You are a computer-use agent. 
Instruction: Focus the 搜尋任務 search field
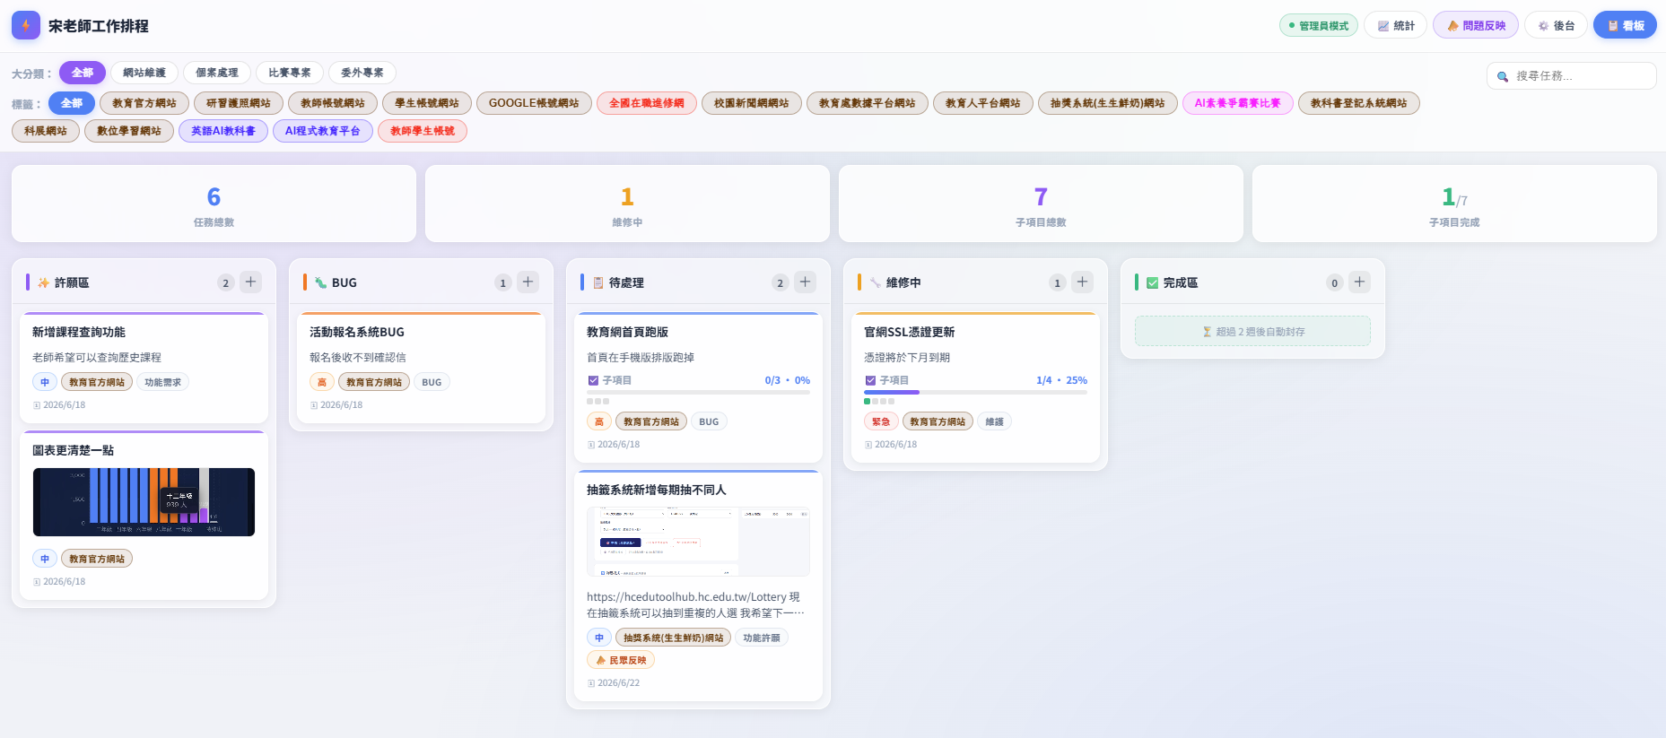[1571, 76]
